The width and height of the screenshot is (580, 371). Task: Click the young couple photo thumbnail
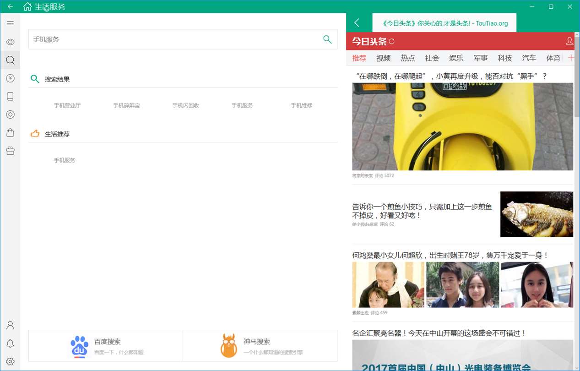[x=462, y=285]
